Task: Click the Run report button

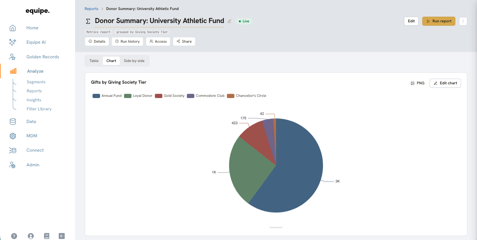Action: 439,21
